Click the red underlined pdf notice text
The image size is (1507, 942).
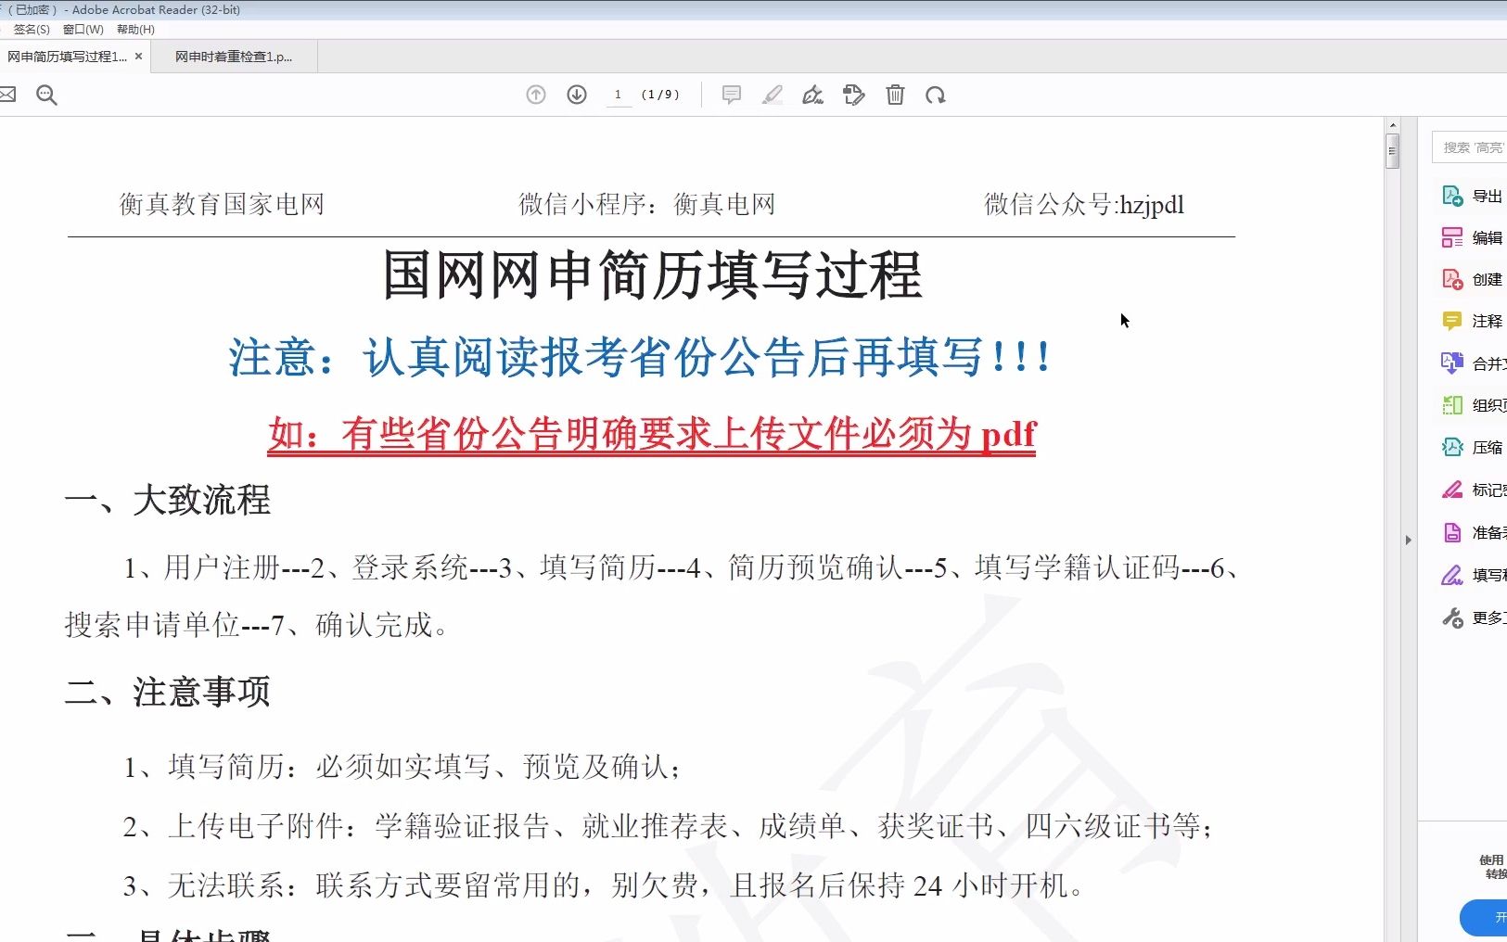(x=651, y=433)
